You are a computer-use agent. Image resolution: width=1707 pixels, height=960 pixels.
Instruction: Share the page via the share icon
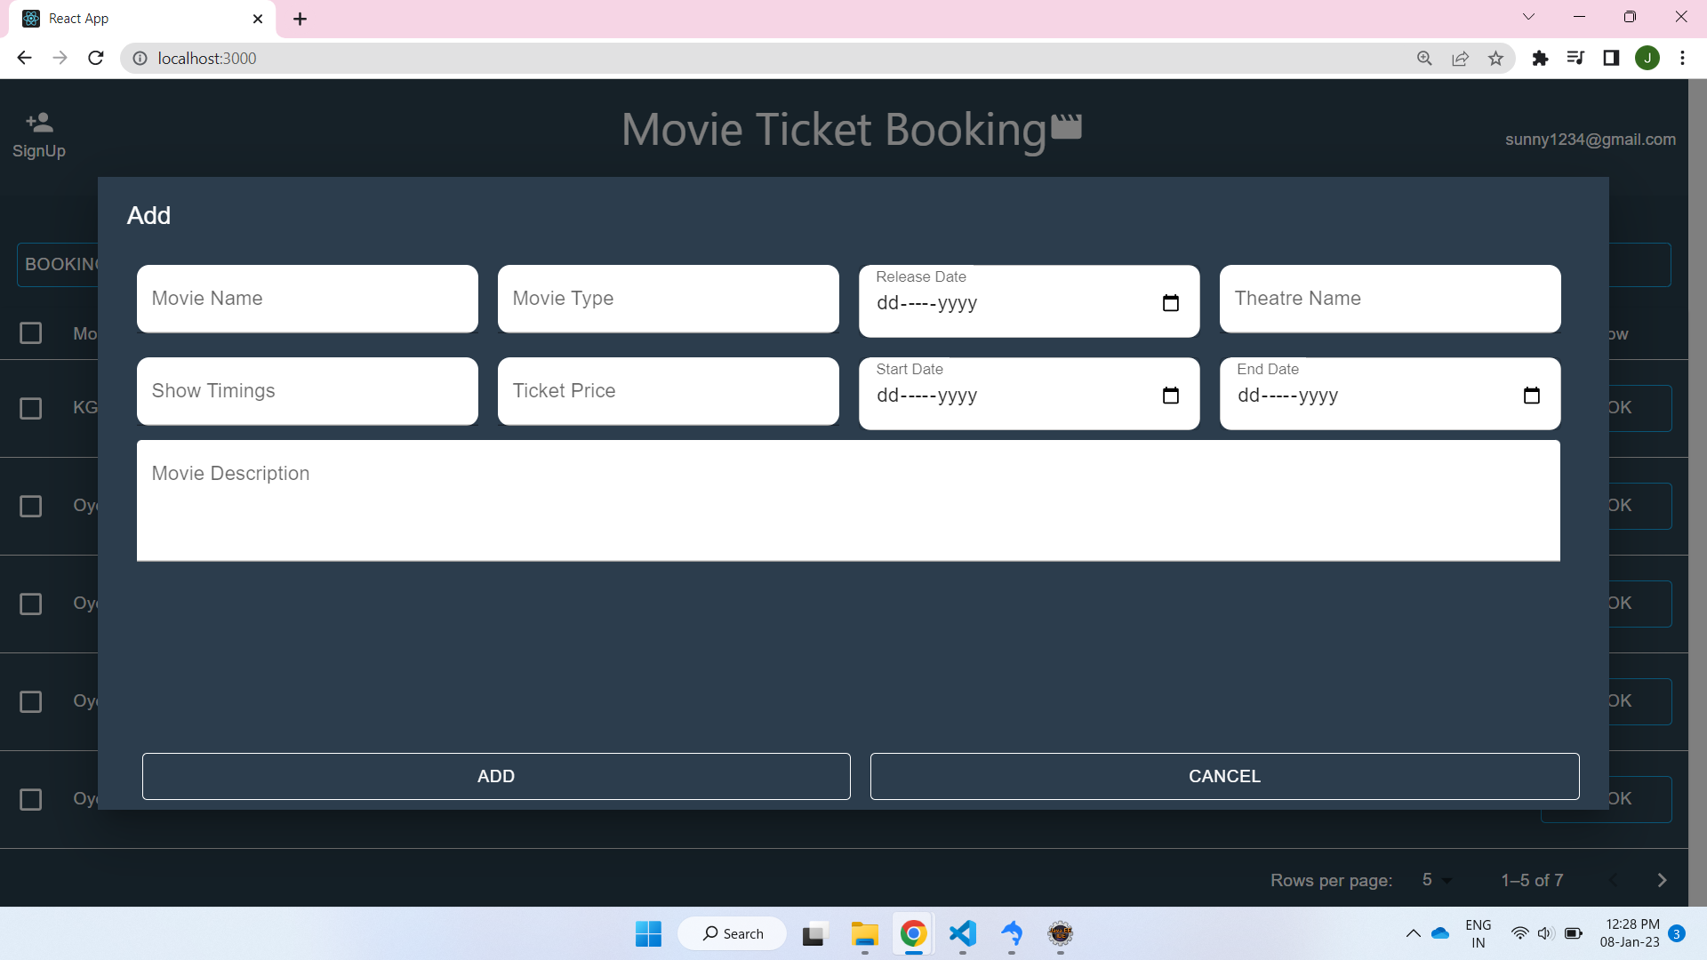coord(1461,58)
